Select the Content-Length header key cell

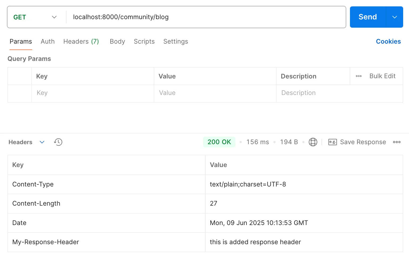tap(106, 203)
